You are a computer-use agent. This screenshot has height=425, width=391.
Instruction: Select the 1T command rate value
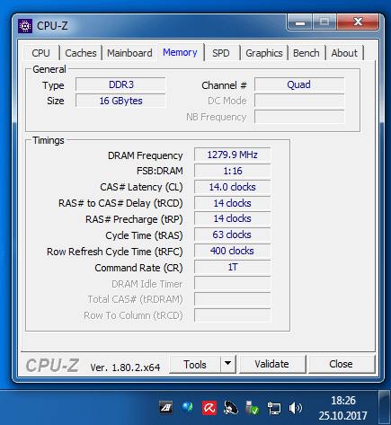coord(232,267)
